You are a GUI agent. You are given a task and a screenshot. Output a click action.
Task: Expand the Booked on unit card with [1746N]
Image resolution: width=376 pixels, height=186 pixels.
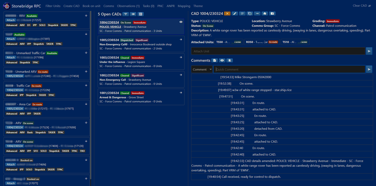[x=86, y=160]
